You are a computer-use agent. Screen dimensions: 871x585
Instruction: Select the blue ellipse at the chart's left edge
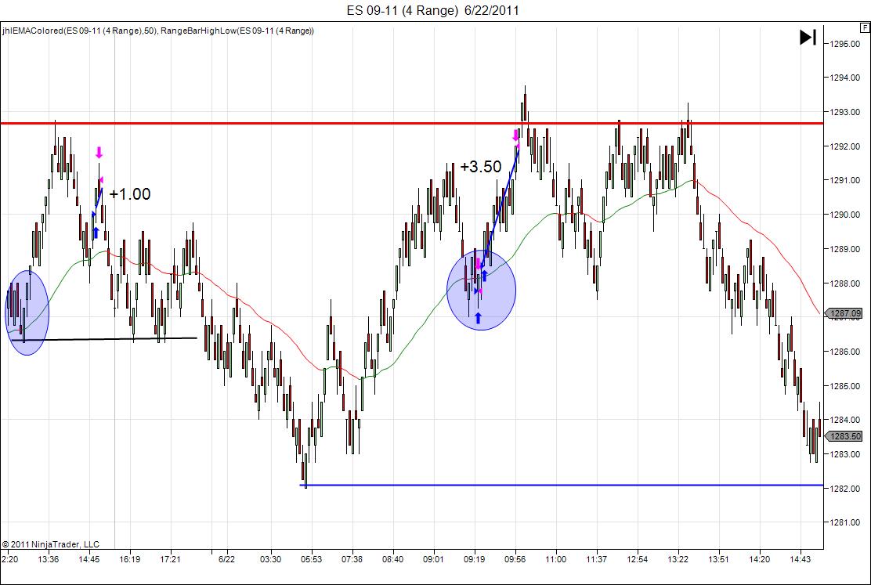[x=27, y=312]
